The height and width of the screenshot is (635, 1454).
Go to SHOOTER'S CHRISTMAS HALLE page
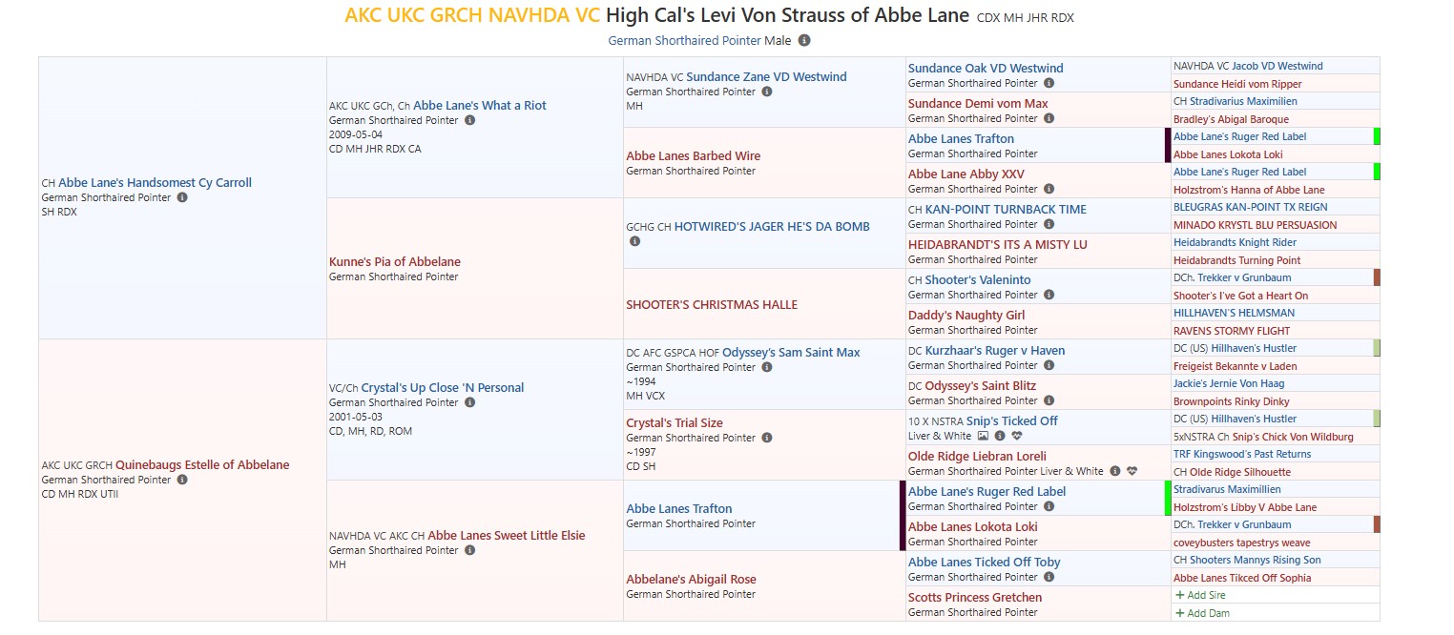[x=712, y=304]
